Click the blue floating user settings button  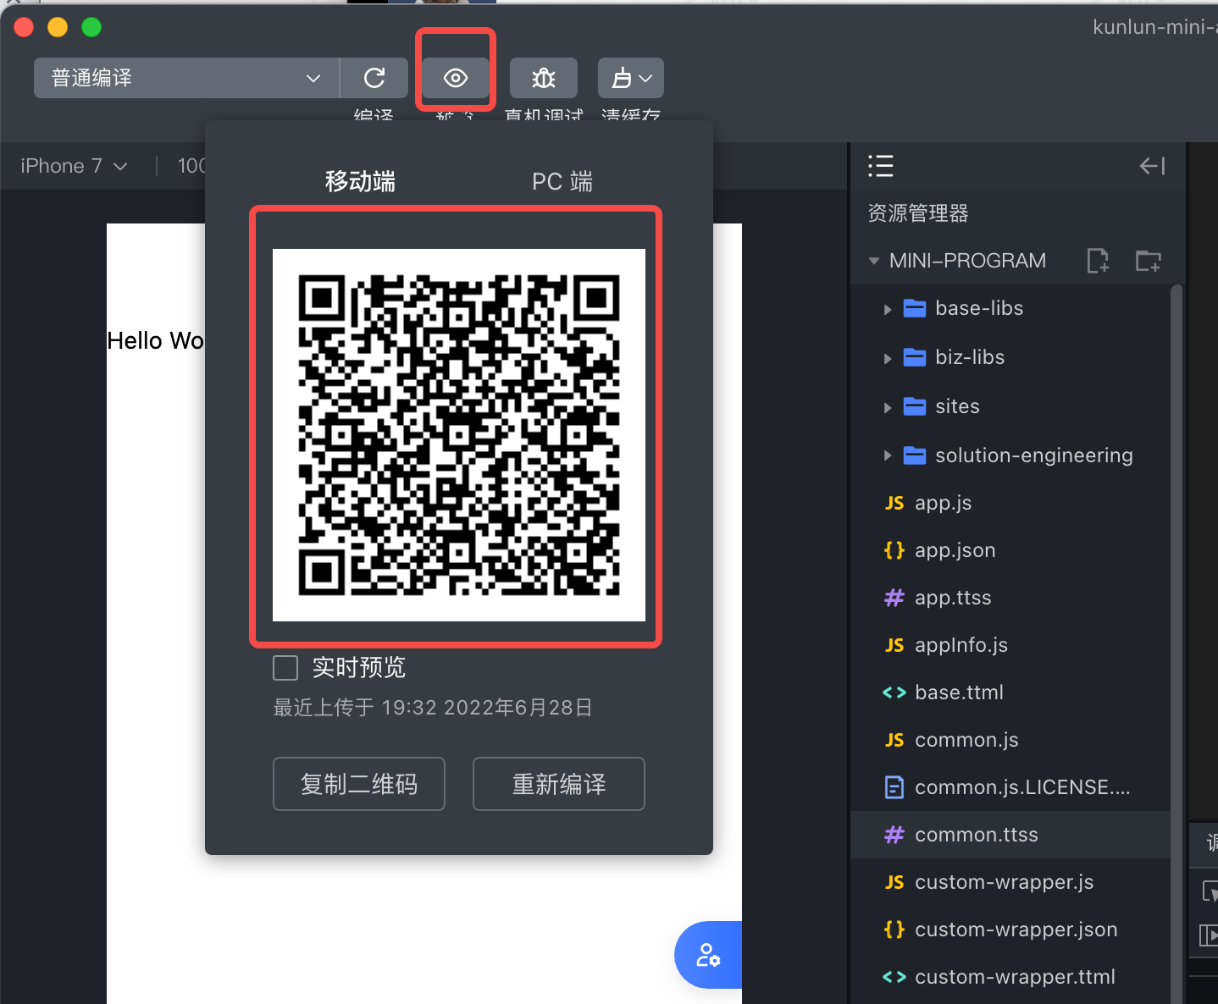(x=708, y=955)
